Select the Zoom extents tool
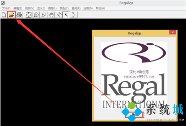The height and width of the screenshot is (126, 186). click(28, 15)
